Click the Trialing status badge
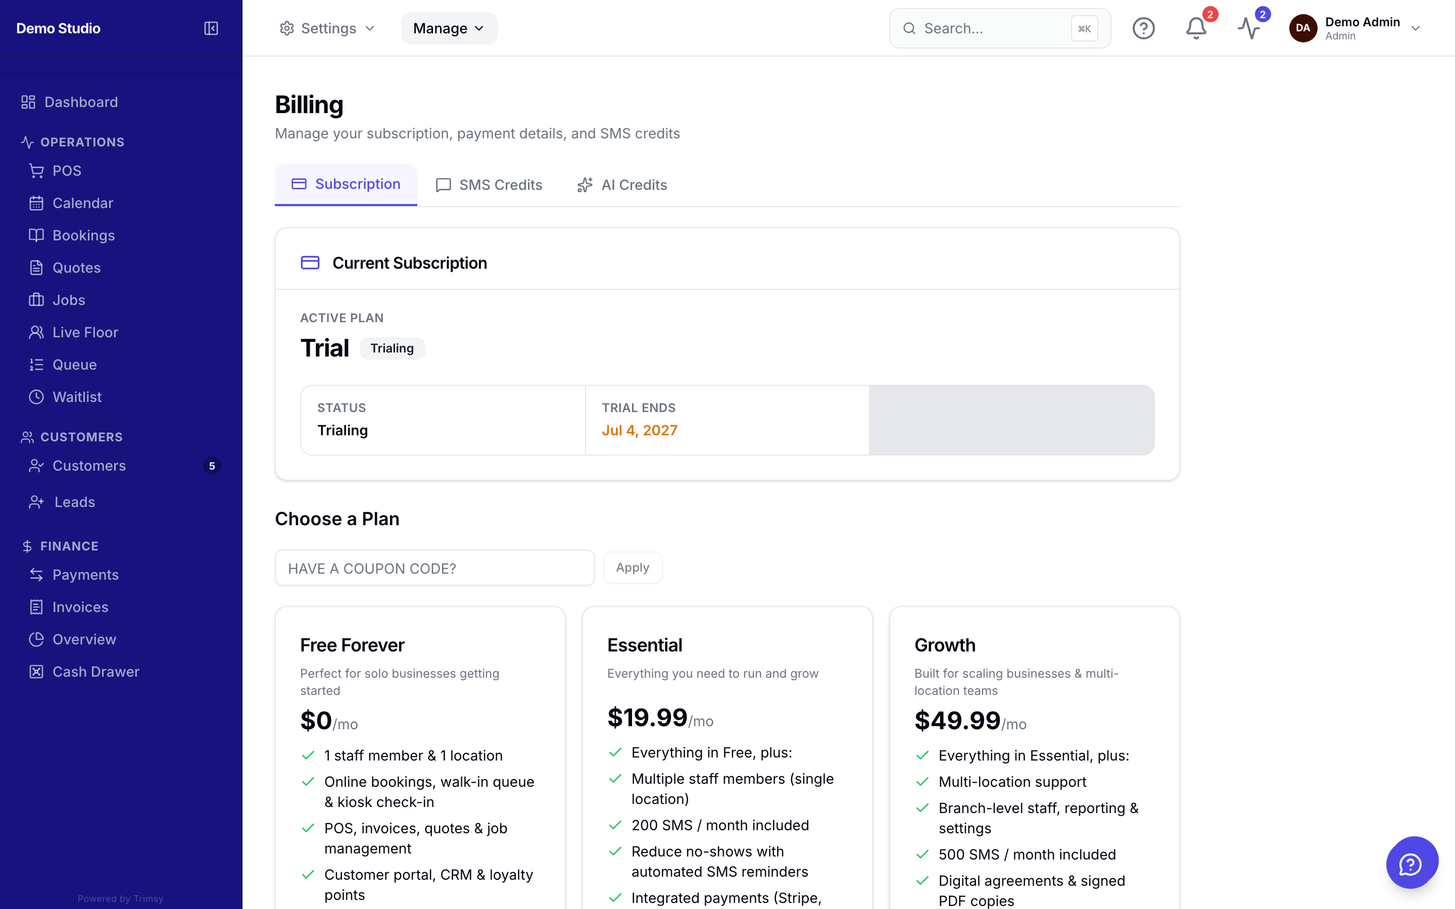1455x909 pixels. pyautogui.click(x=392, y=348)
